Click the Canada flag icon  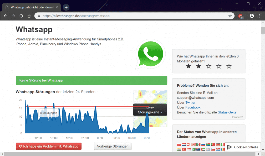click(x=193, y=144)
